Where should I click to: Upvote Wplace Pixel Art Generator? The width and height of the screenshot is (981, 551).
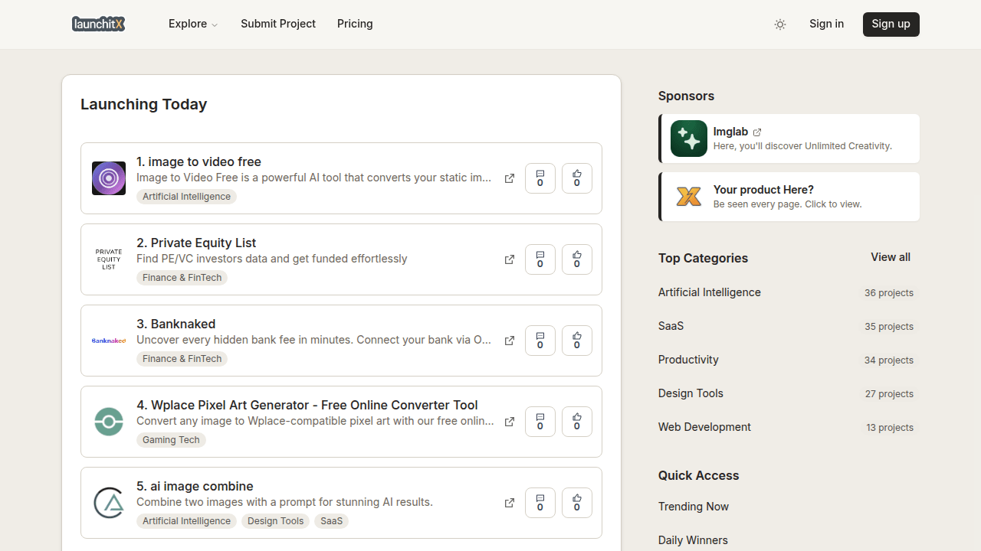coord(577,422)
